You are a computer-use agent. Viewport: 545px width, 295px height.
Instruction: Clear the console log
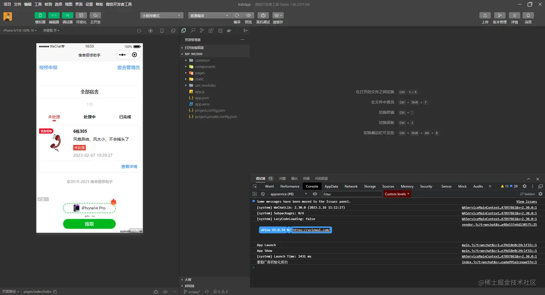[x=263, y=194]
